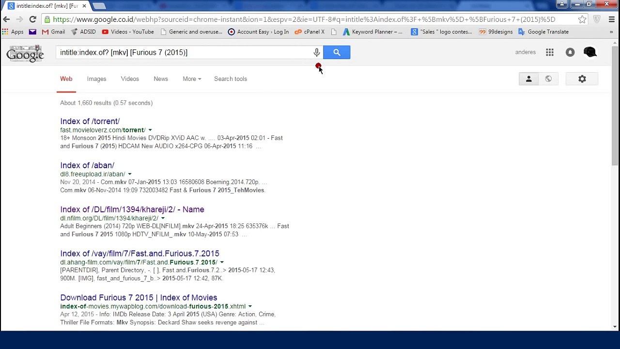This screenshot has width=620, height=349.
Task: Bookmark this page with the star icon
Action: [582, 19]
